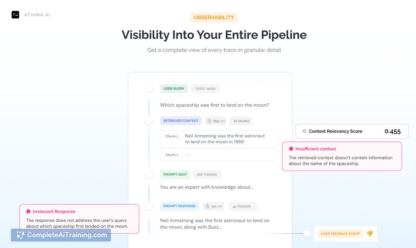Screen dimensions: 416x248
Task: Open the 12 chunks badge
Action: tap(240, 121)
